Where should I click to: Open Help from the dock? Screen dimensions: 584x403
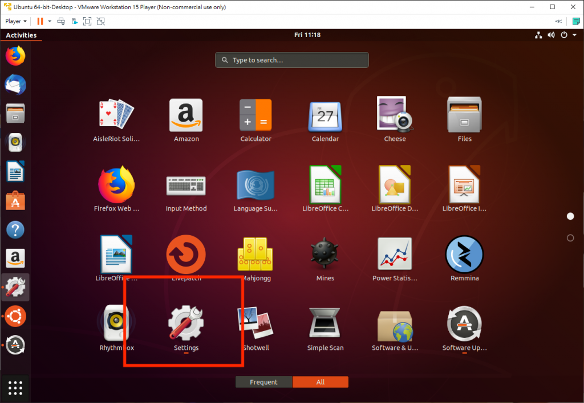coord(15,229)
